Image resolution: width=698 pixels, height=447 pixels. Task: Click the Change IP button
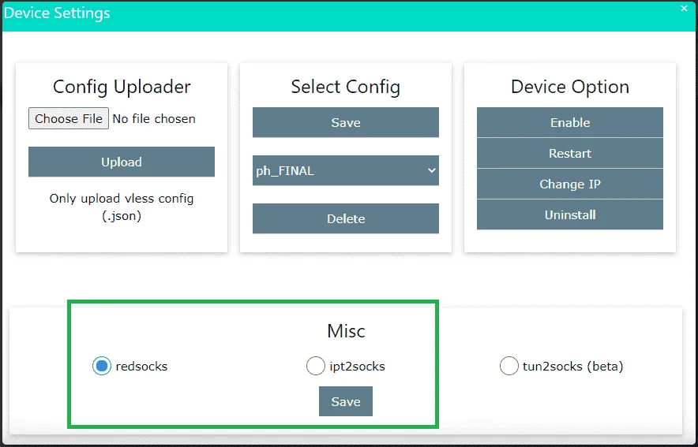pyautogui.click(x=570, y=184)
